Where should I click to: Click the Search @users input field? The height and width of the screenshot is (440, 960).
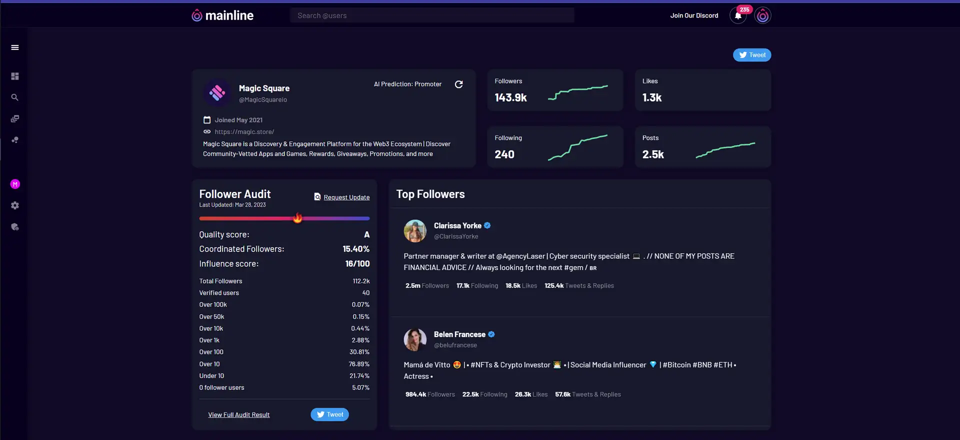click(x=432, y=15)
